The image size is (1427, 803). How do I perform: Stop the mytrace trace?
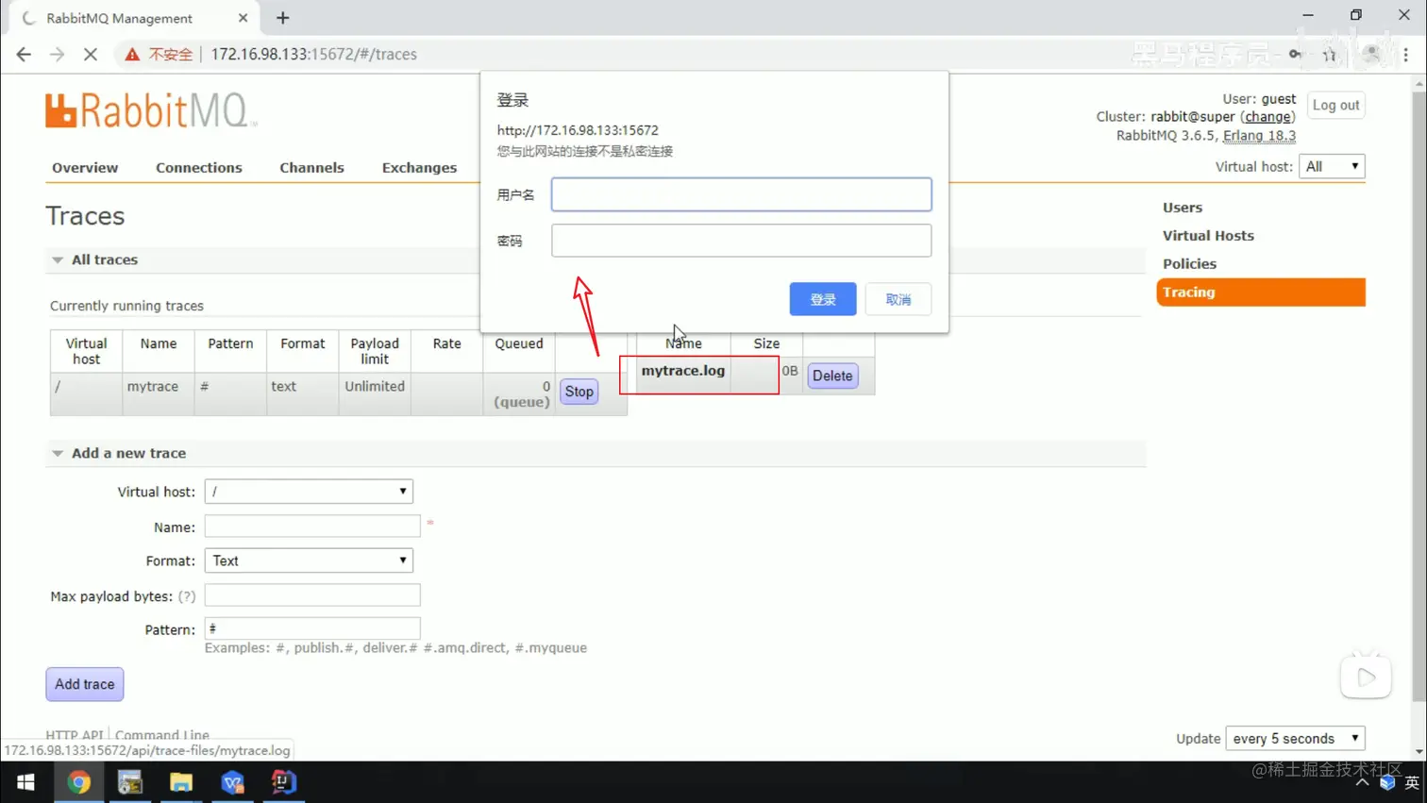pos(579,392)
